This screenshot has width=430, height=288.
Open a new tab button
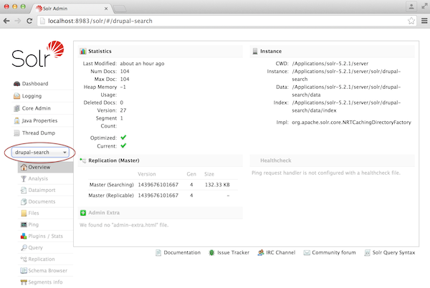(x=120, y=9)
